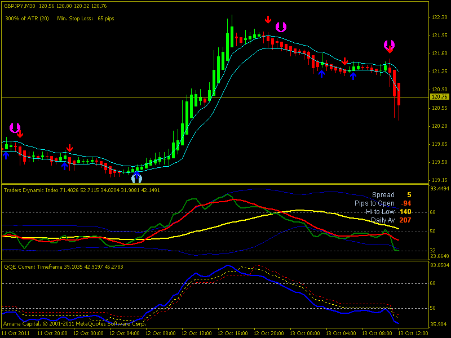Select the magenta circular arrow near the price peak
This screenshot has width=451, height=338.
281,26
